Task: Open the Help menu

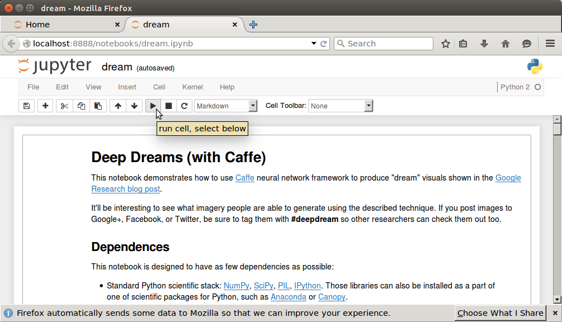Action: tap(227, 87)
